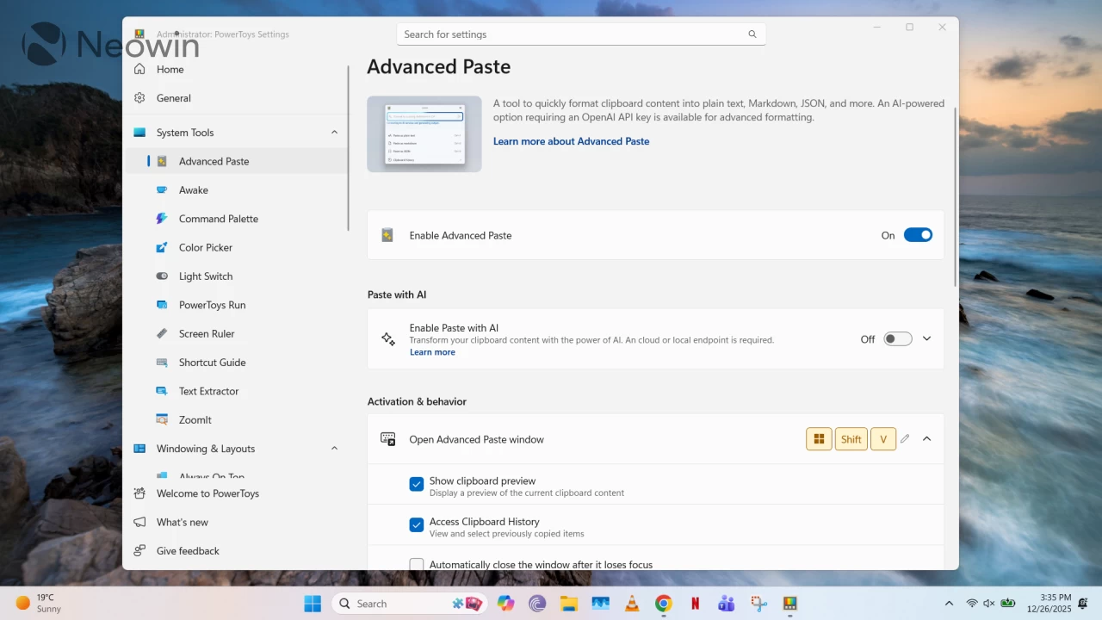Open File Explorer from the taskbar
The width and height of the screenshot is (1102, 620).
pos(568,604)
